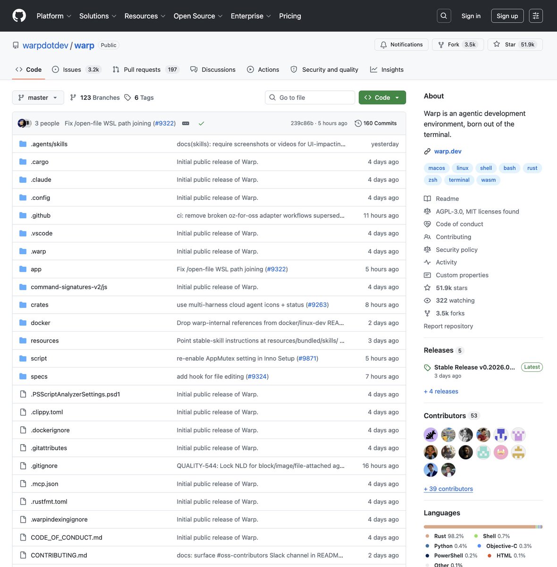Open the .mcp.json file

[44, 484]
